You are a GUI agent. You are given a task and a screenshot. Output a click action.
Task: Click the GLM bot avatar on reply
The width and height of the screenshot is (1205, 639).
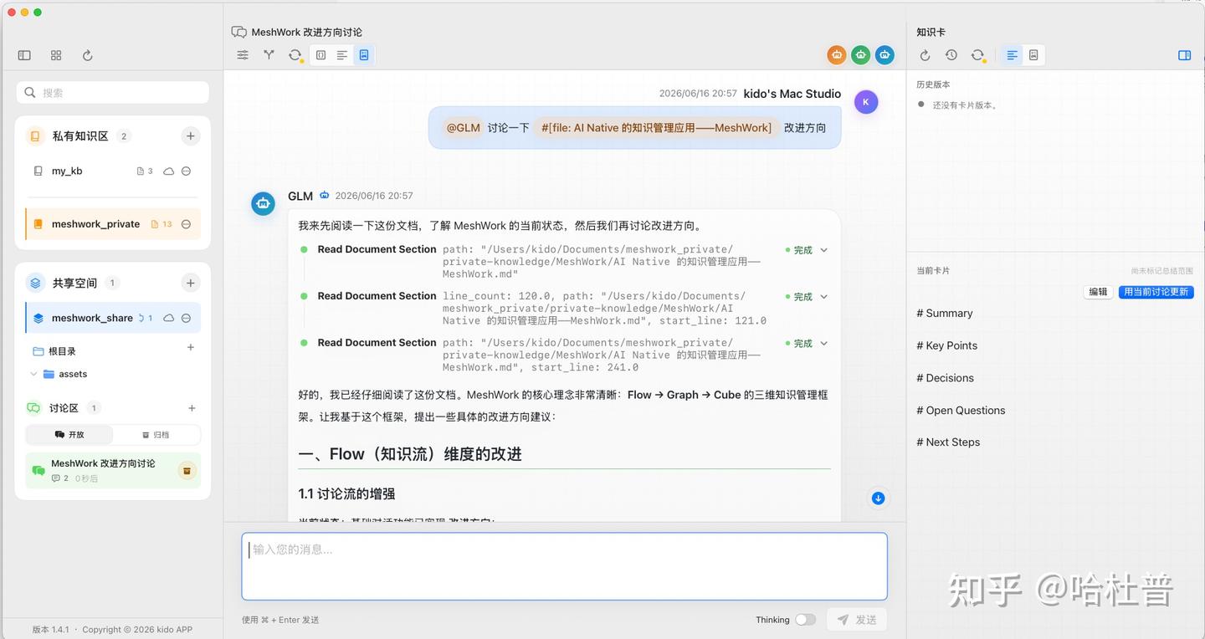[x=264, y=203]
